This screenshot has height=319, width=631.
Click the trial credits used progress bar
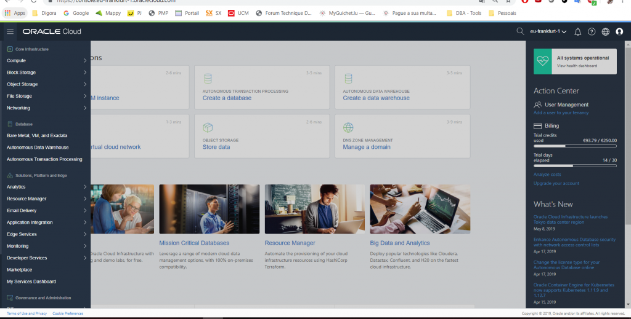575,146
